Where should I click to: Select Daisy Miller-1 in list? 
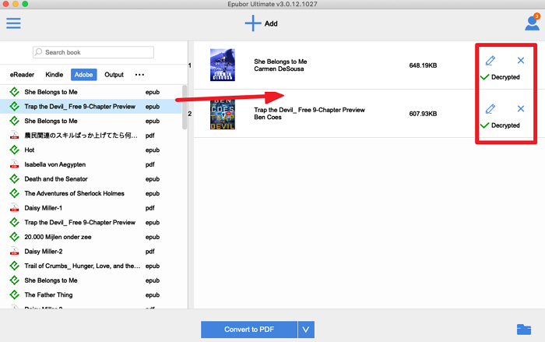[x=91, y=208]
